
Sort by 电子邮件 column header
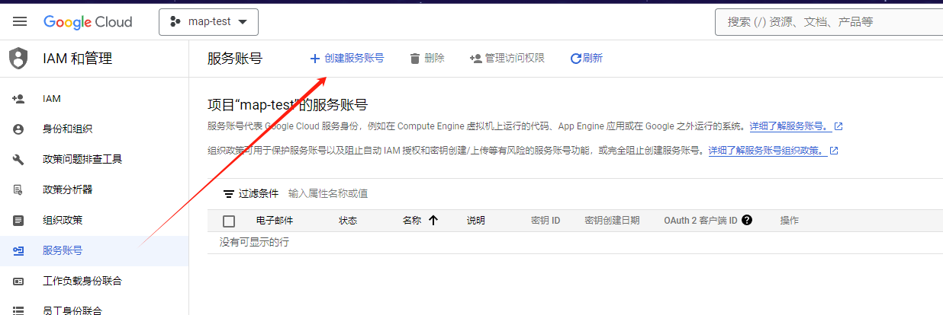275,221
